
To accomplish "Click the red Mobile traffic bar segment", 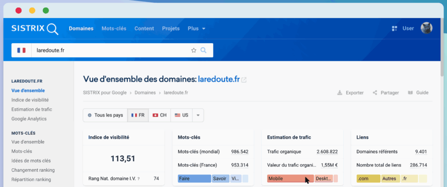I will (290, 179).
